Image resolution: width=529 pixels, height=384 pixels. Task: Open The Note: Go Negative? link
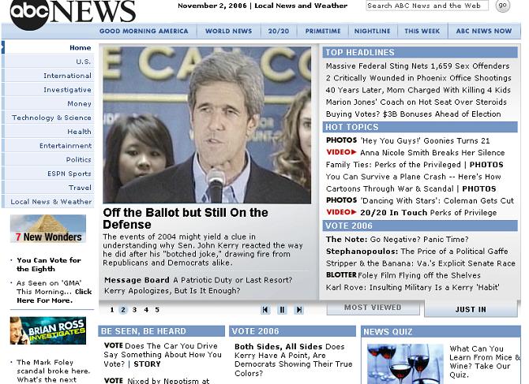click(x=397, y=240)
